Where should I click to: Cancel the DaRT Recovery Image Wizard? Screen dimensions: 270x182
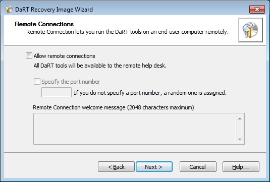pyautogui.click(x=198, y=167)
